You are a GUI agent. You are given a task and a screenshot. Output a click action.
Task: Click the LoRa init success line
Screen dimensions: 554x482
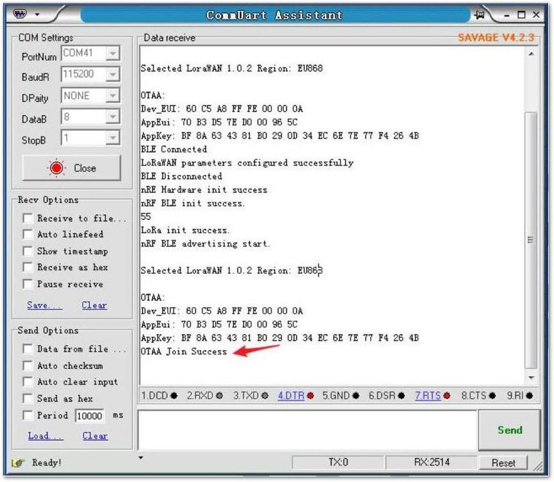185,230
